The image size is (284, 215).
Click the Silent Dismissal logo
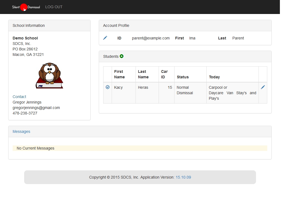[x=26, y=7]
